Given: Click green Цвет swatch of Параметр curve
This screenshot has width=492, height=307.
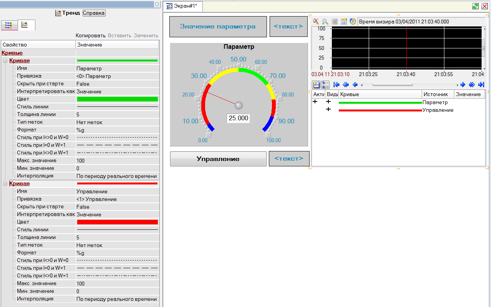Looking at the screenshot, I should tap(118, 99).
